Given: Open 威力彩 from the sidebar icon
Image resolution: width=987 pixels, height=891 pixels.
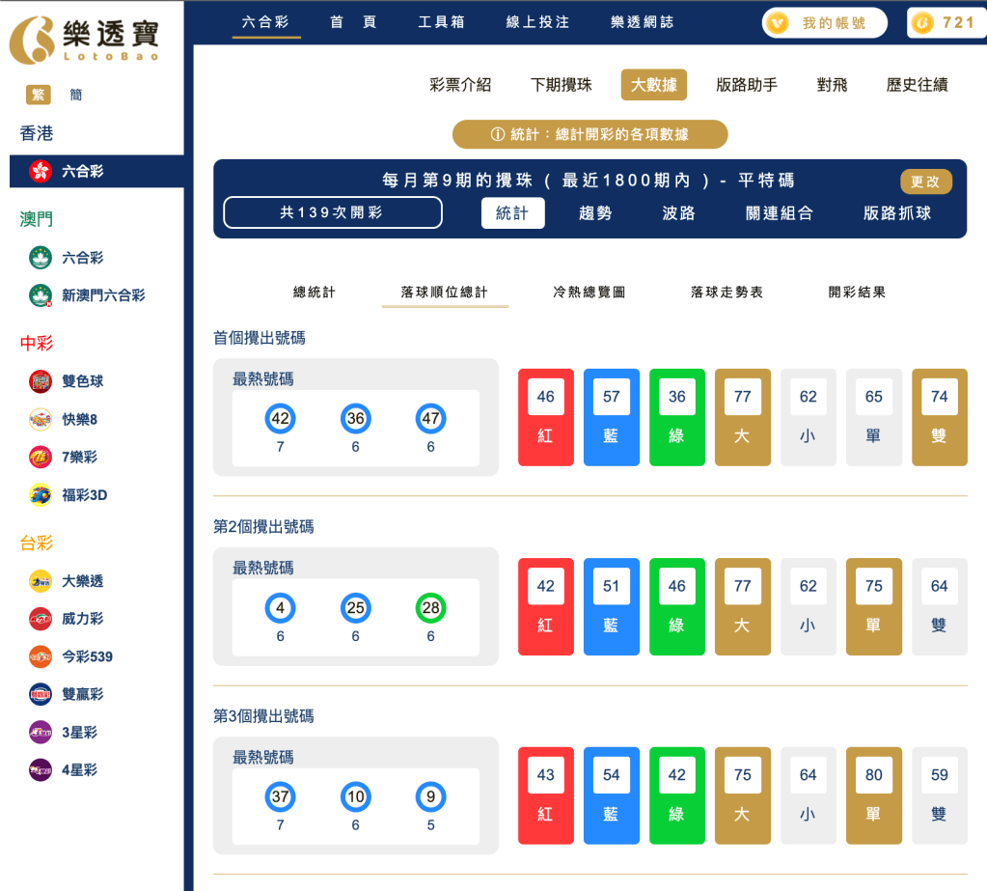Looking at the screenshot, I should [39, 619].
